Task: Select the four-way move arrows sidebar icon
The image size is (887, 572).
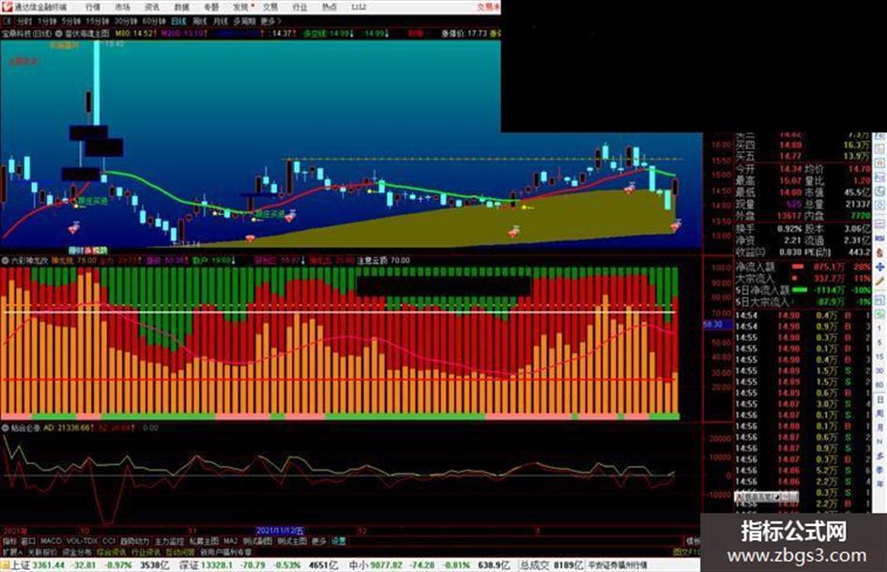Action: 879,267
